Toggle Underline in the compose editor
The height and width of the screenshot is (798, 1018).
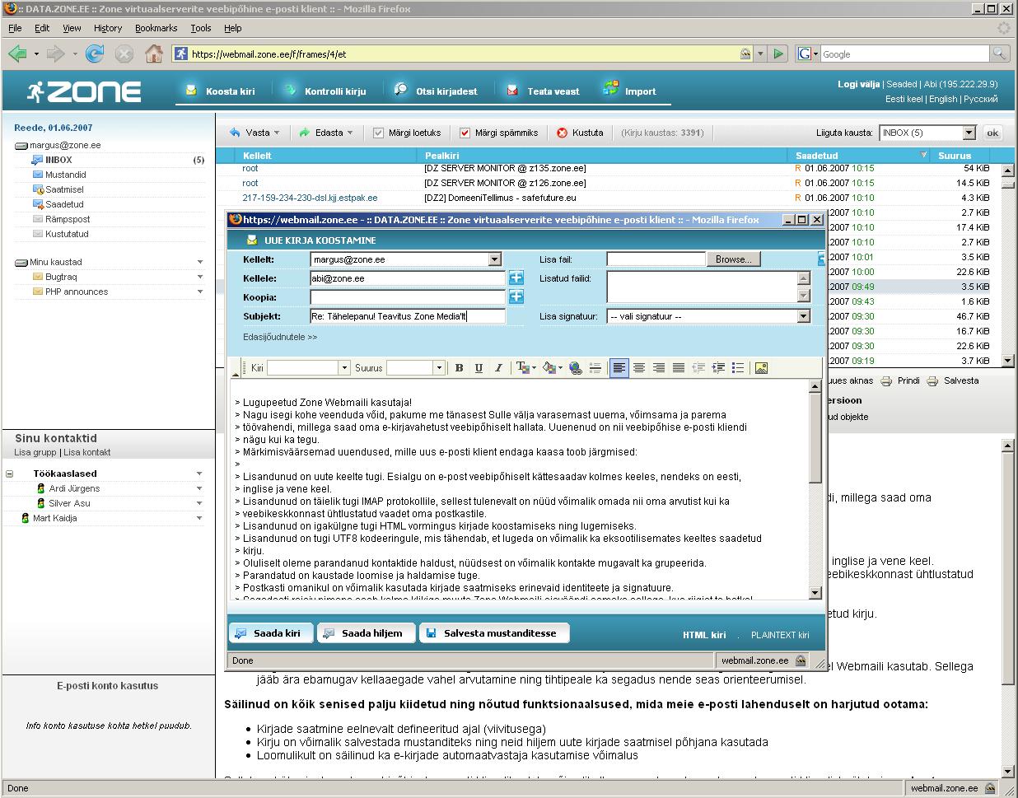tap(479, 368)
